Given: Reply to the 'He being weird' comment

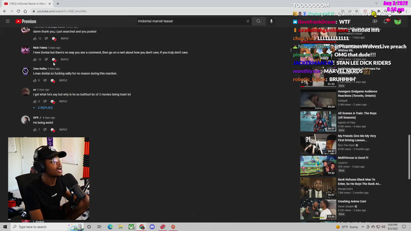Looking at the screenshot, I should (63, 130).
